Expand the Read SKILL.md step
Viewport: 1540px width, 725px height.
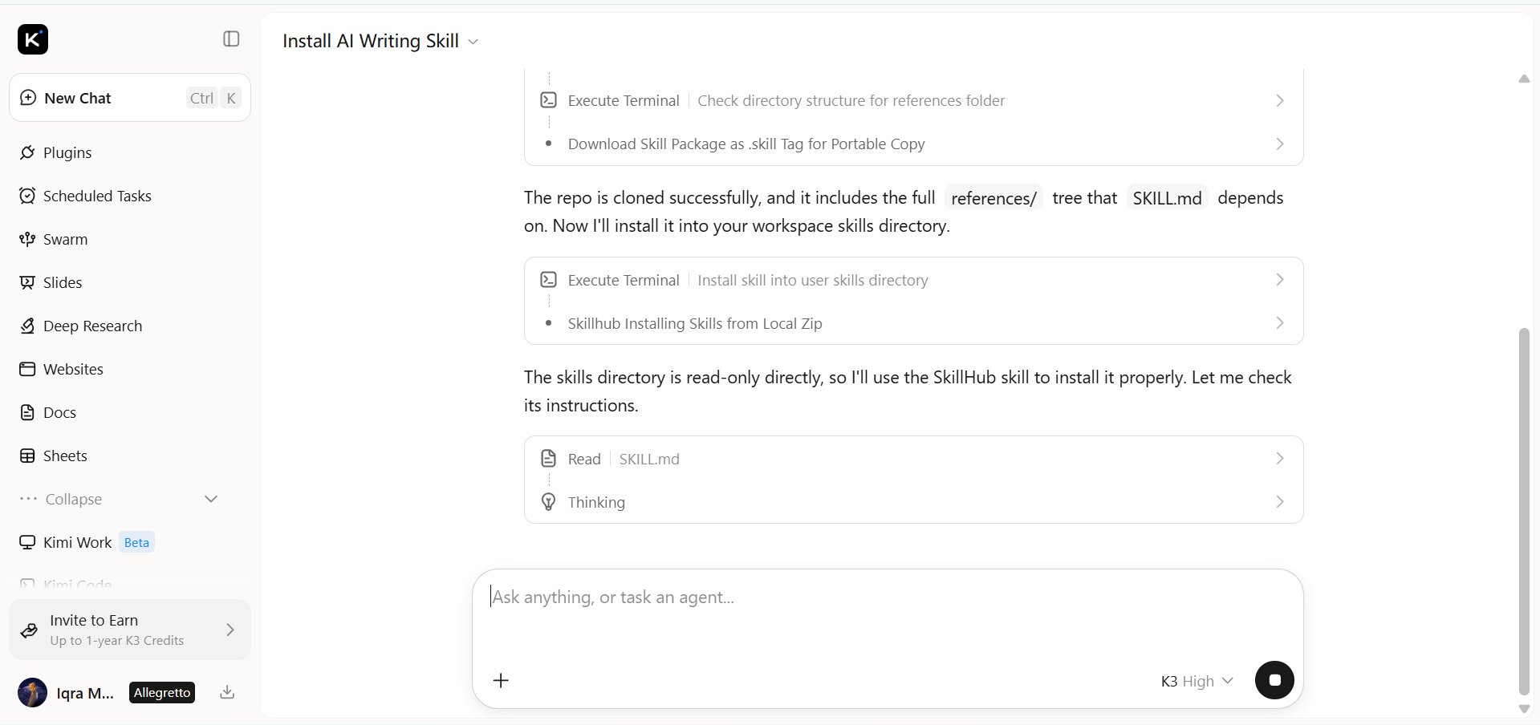[913, 459]
